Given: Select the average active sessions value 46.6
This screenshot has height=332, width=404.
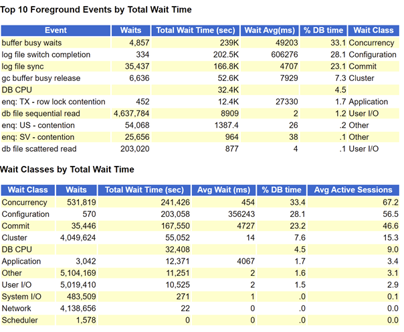Looking at the screenshot, I should (391, 226).
